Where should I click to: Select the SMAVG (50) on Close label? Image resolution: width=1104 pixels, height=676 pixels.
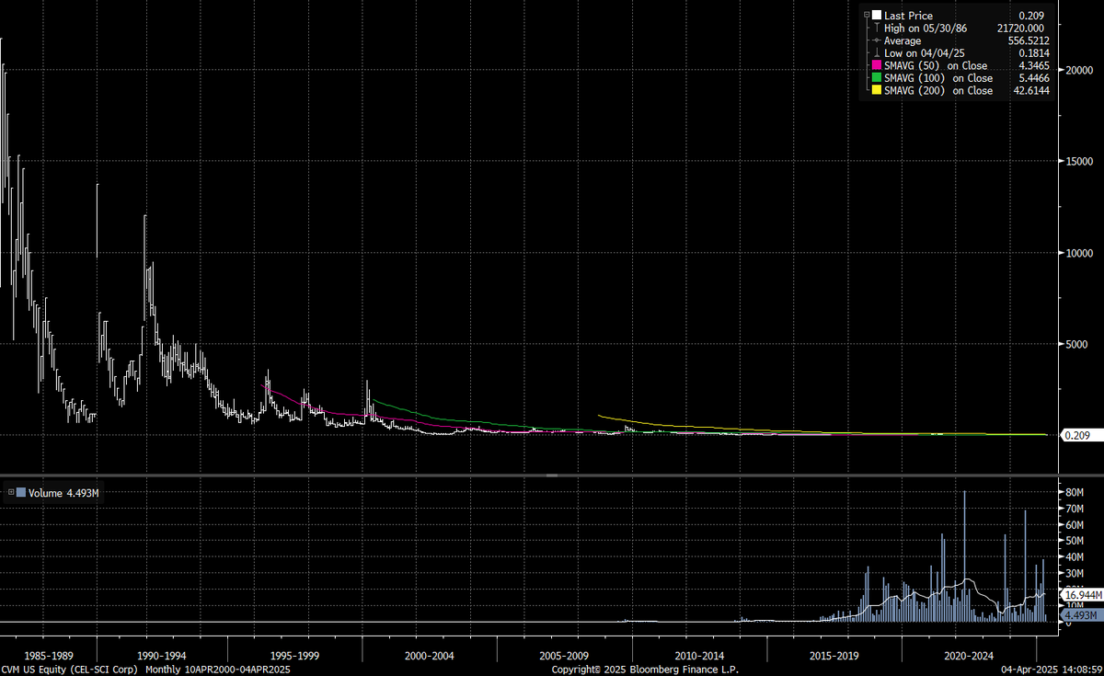(x=936, y=65)
